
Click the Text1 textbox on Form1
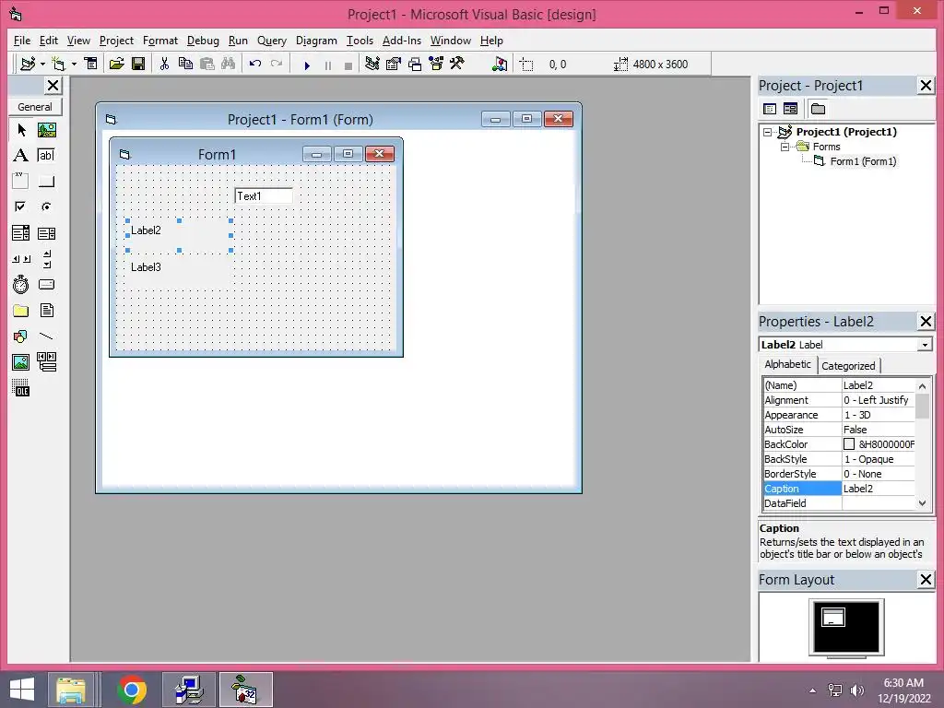pyautogui.click(x=264, y=195)
